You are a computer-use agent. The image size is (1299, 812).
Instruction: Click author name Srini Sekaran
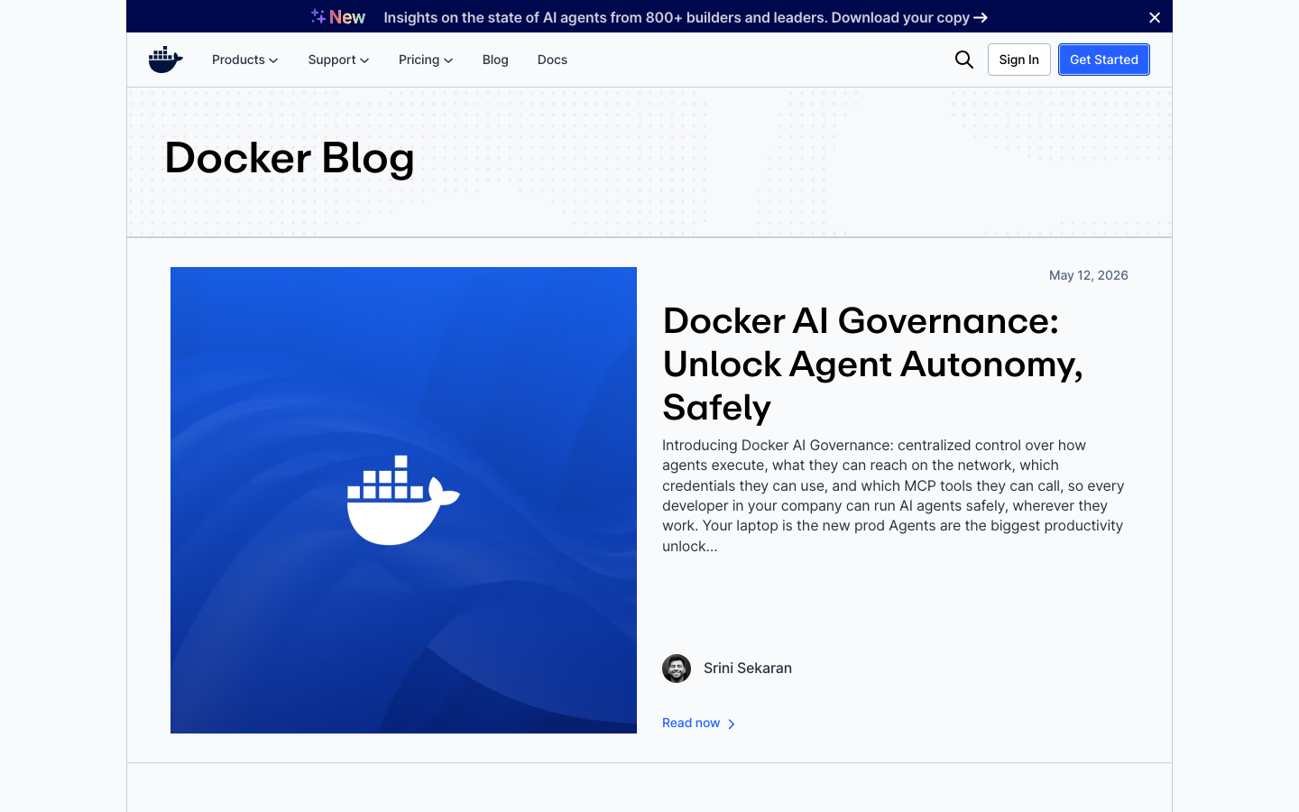748,669
